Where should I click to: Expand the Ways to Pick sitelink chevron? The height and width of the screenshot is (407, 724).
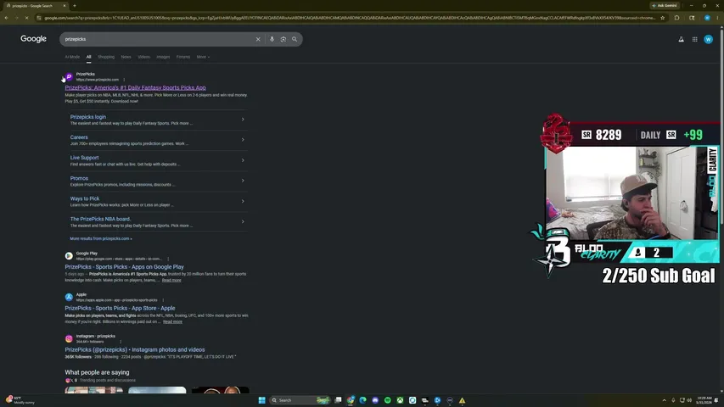(x=243, y=201)
